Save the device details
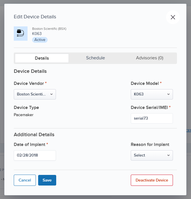Screen dimensions: 191x199 [x=47, y=180]
